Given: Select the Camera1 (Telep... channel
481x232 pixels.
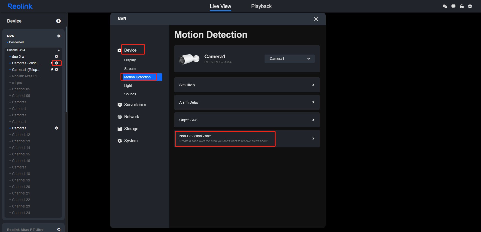Looking at the screenshot, I should [26, 70].
